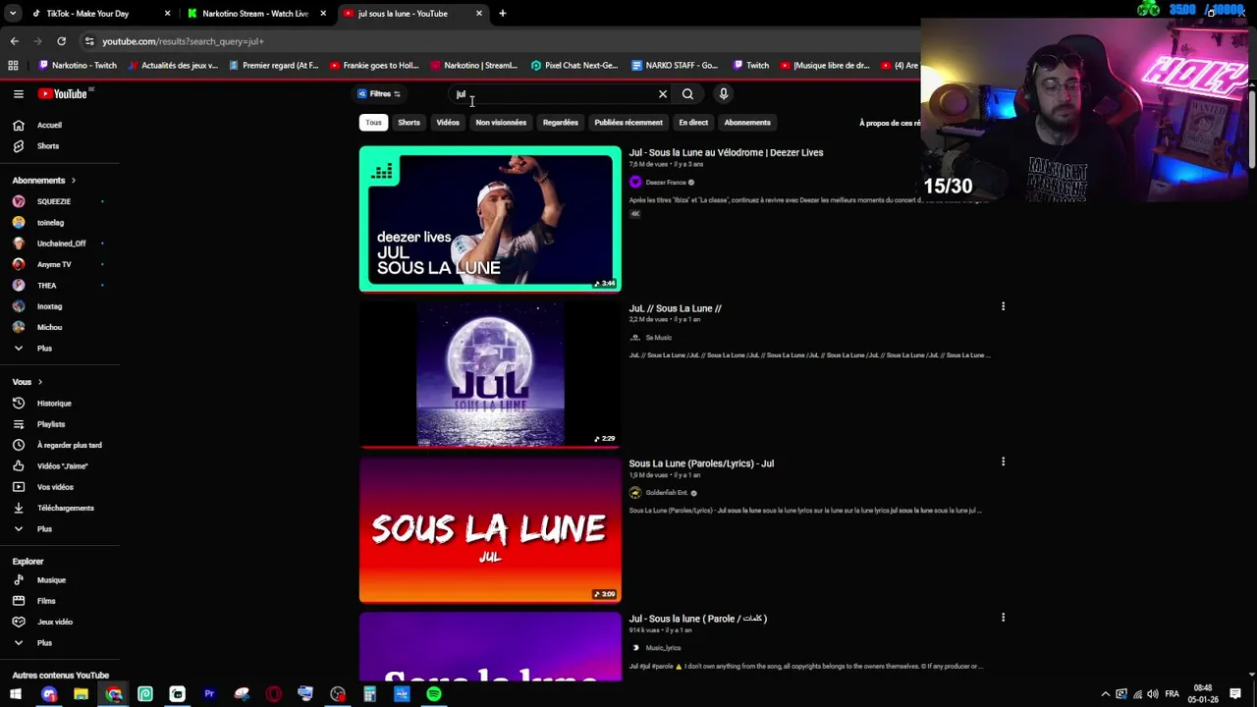This screenshot has height=707, width=1257.
Task: Play the Sous La Lune Paroles/Lyrics thumbnail
Action: pyautogui.click(x=490, y=529)
